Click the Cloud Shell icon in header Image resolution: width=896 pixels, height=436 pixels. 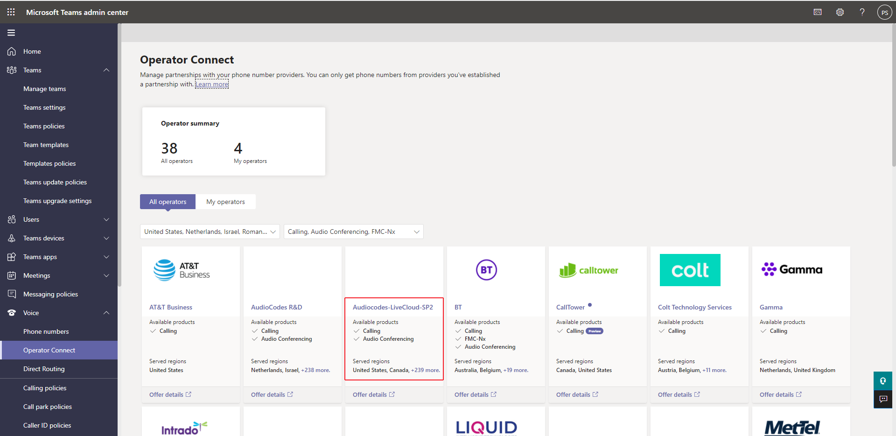[818, 12]
